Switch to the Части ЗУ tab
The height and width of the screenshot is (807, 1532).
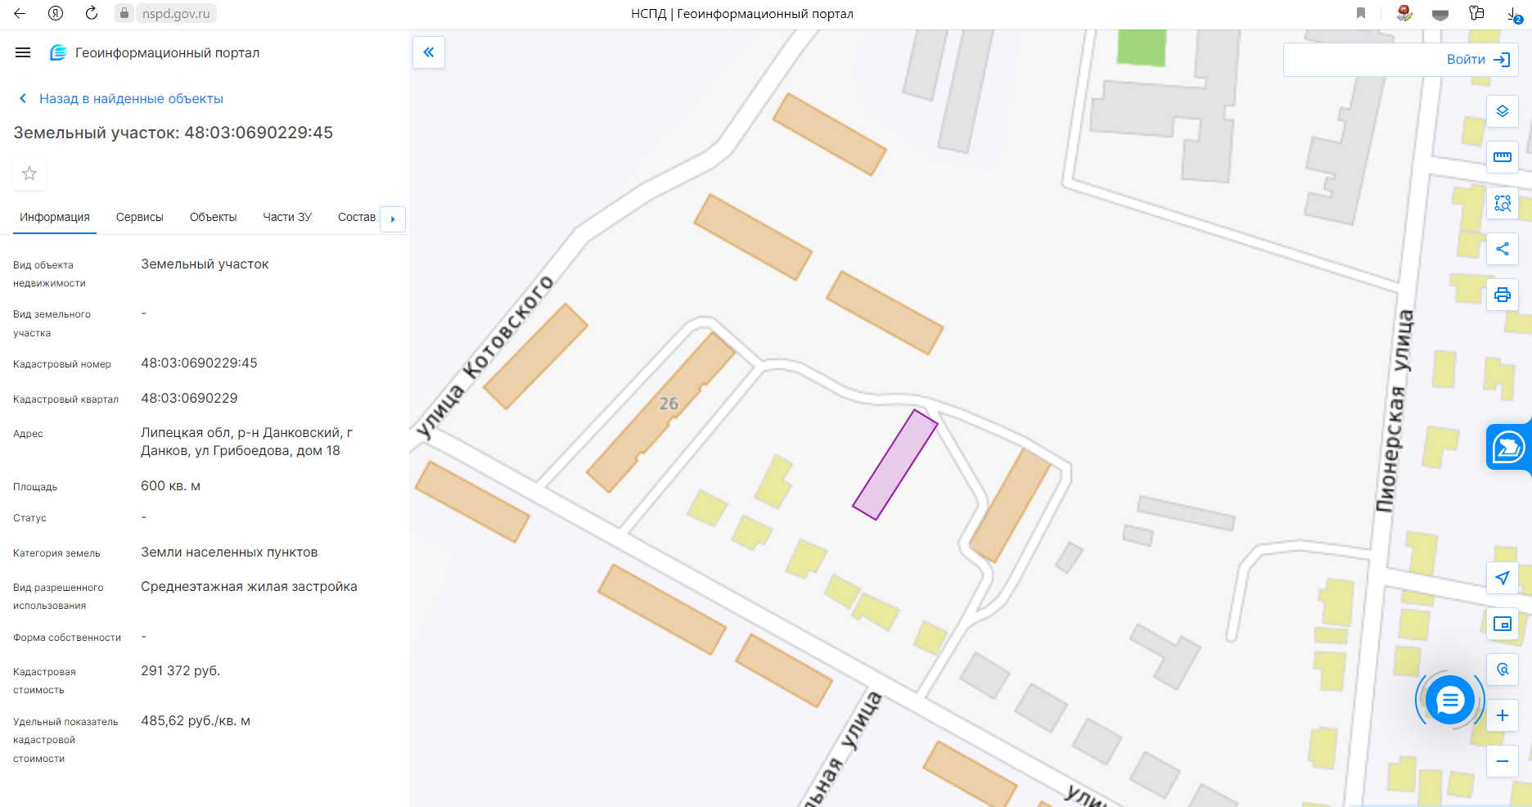coord(287,217)
